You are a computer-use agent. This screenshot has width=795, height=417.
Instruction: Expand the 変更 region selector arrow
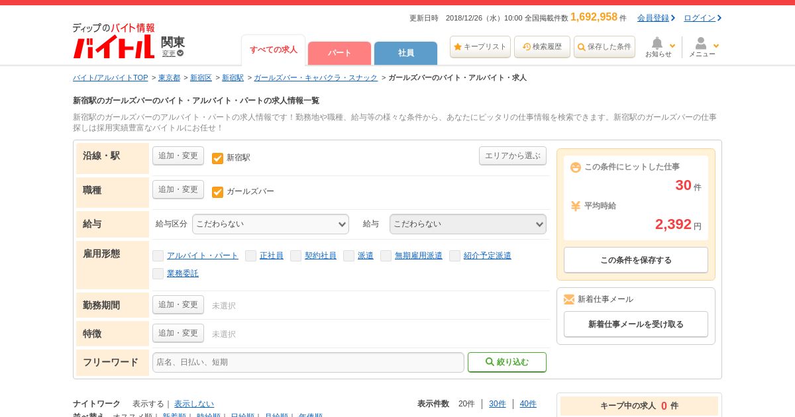180,54
